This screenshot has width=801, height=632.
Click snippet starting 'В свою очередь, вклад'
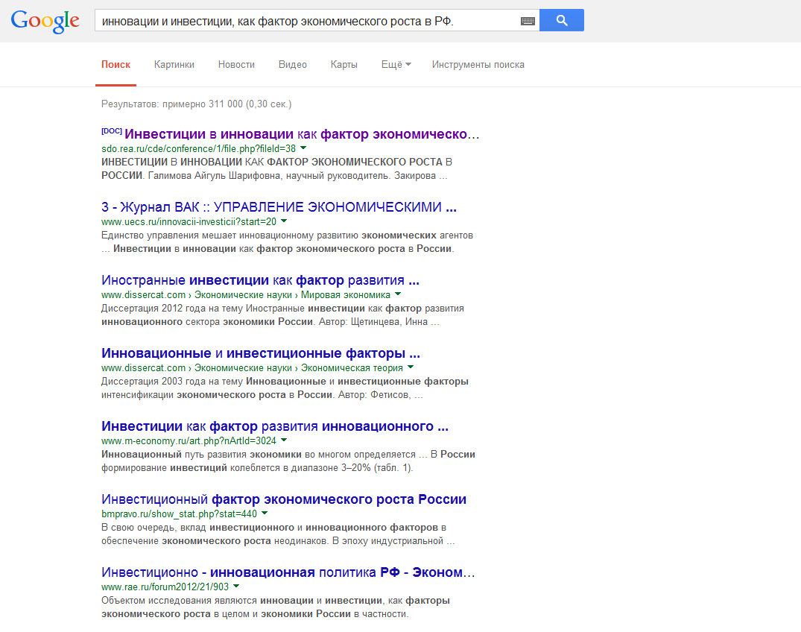click(x=153, y=528)
